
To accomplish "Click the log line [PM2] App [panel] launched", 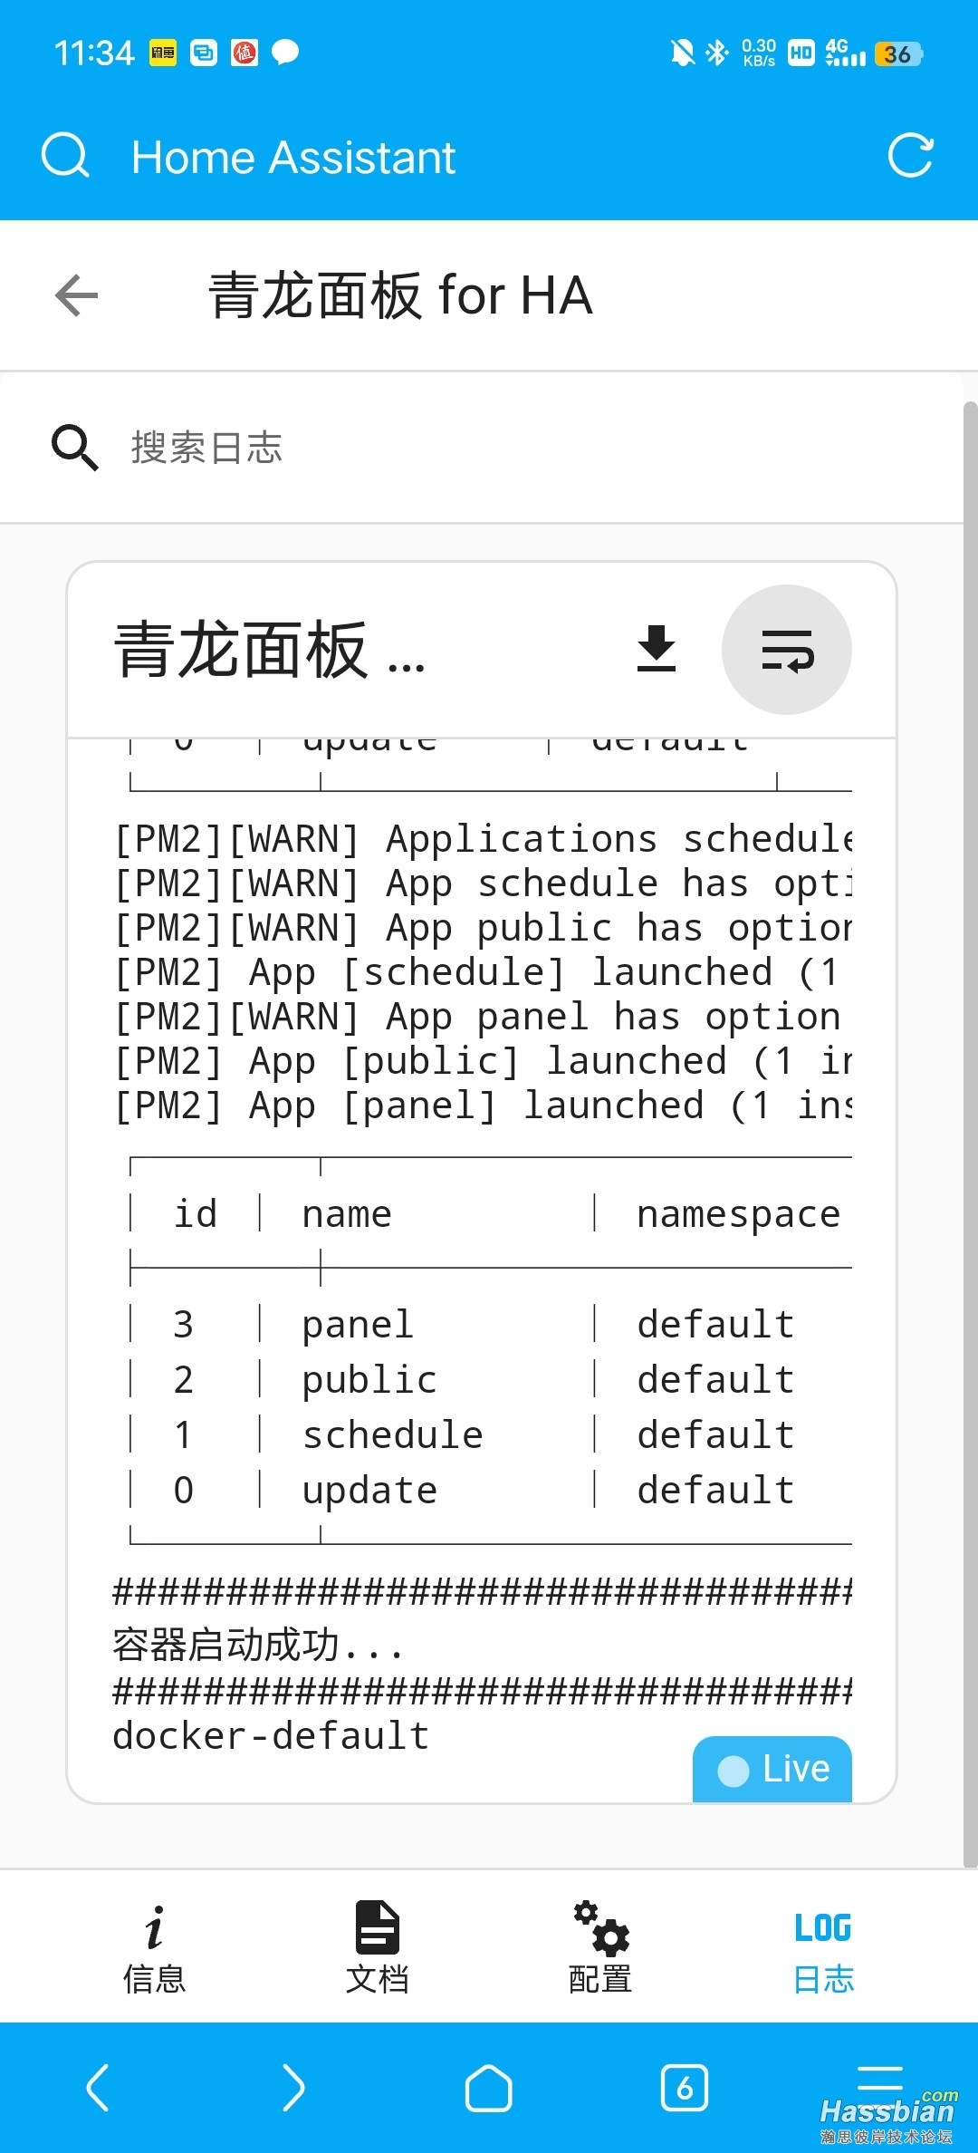I will pyautogui.click(x=482, y=1105).
